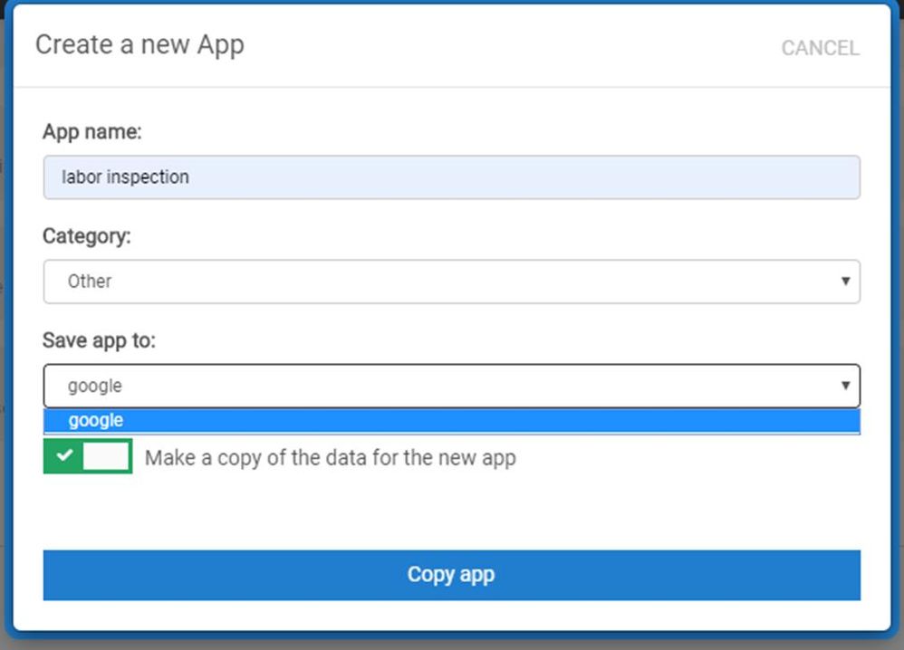Click the 'google' value in Save app selector
The image size is (904, 650).
pyautogui.click(x=95, y=387)
